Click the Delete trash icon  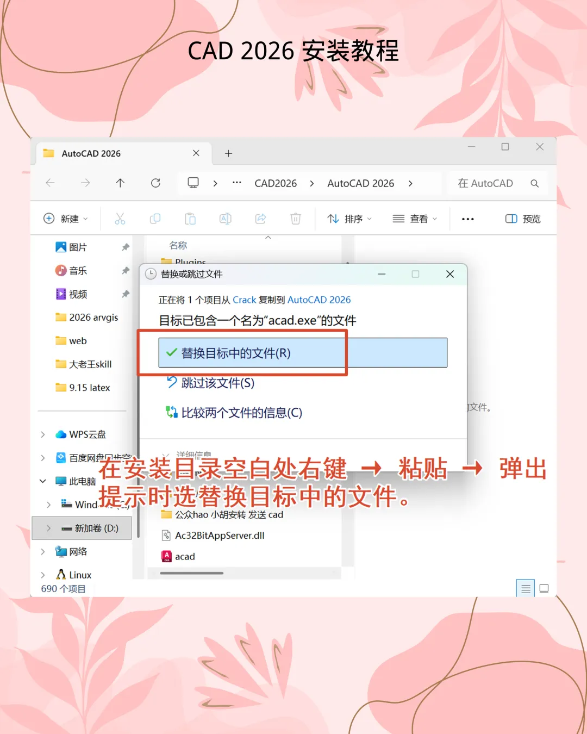[x=296, y=219]
